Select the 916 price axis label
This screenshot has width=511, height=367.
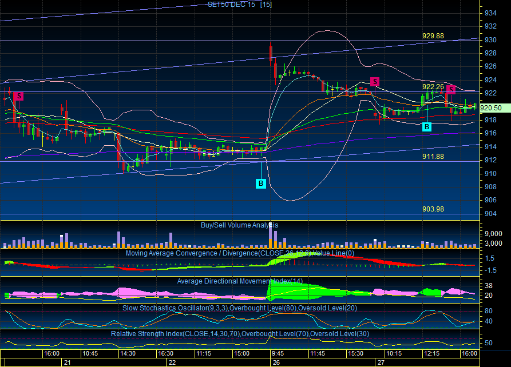click(x=490, y=133)
